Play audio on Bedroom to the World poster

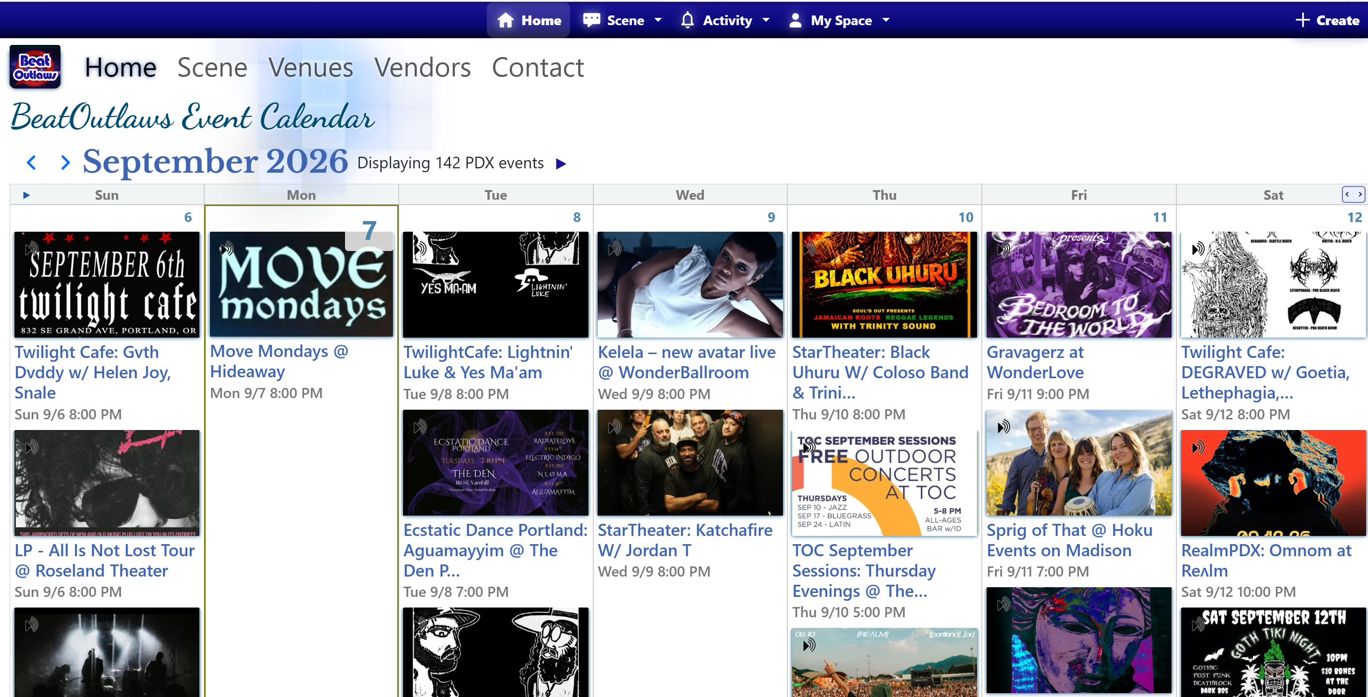pyautogui.click(x=1003, y=249)
